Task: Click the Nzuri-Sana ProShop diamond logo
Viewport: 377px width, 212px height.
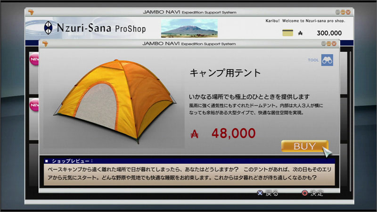Action: (49, 27)
